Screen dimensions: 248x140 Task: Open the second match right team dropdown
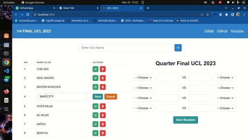225,88
